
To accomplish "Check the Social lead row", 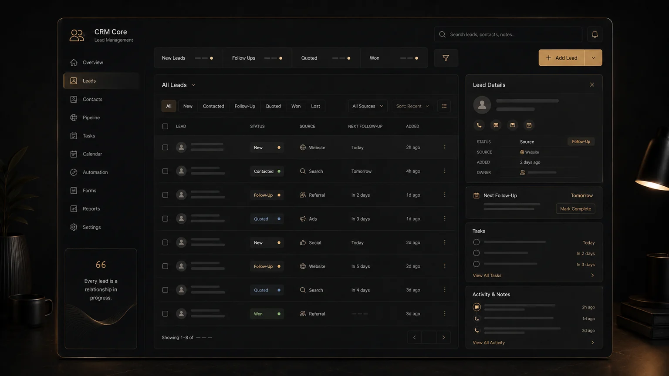I will [x=165, y=242].
